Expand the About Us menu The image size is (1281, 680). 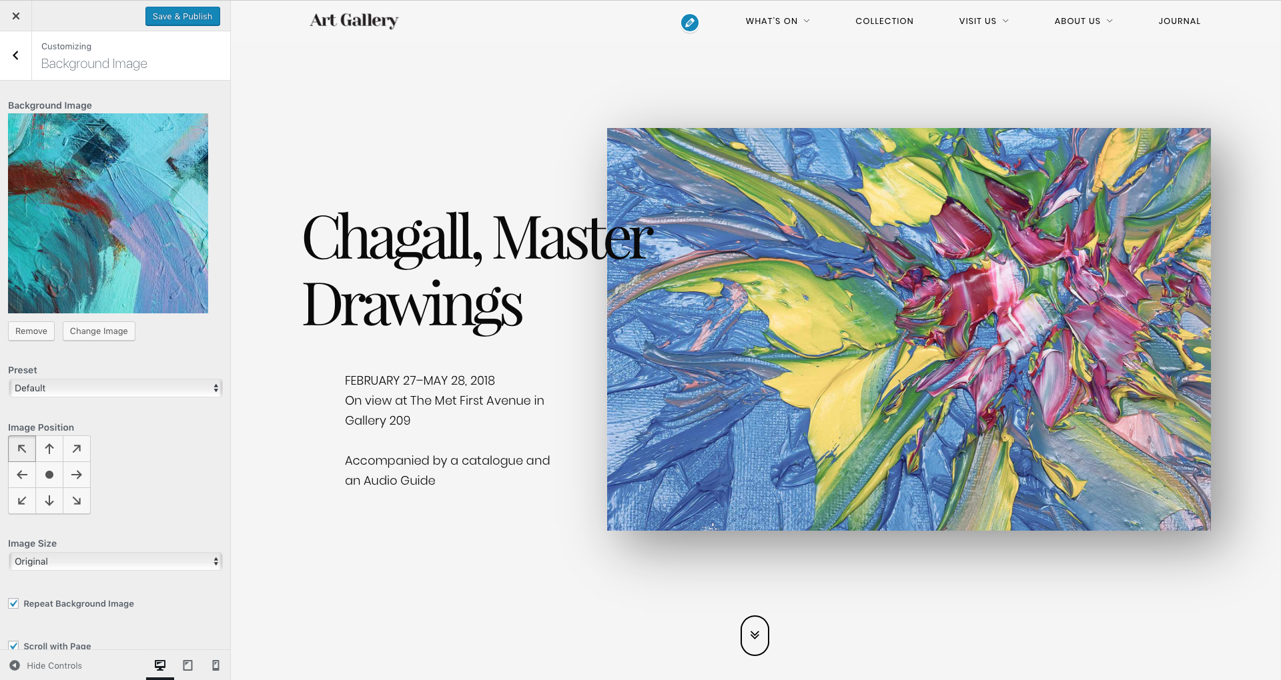point(1084,21)
